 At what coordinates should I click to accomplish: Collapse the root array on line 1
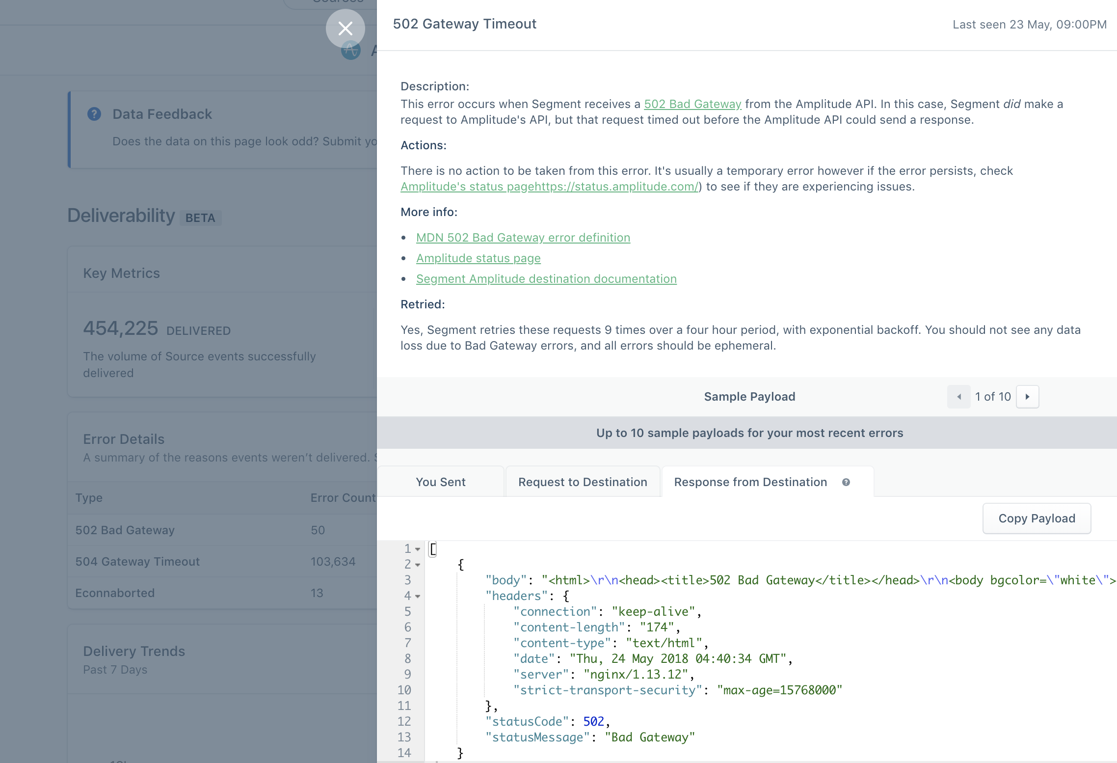(418, 548)
